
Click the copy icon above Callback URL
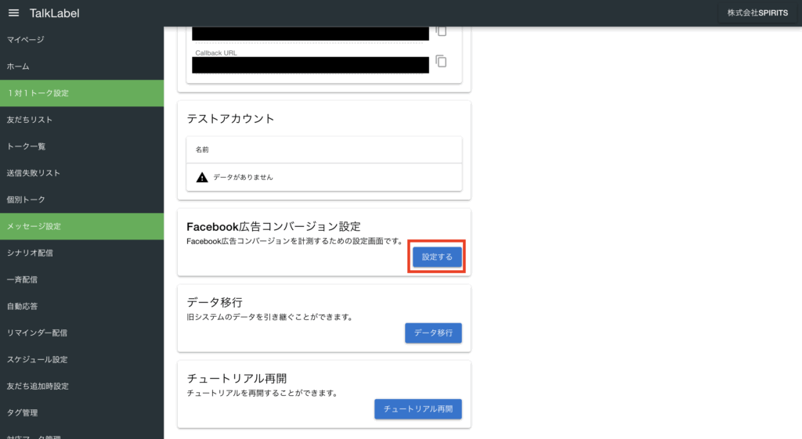pos(441,31)
